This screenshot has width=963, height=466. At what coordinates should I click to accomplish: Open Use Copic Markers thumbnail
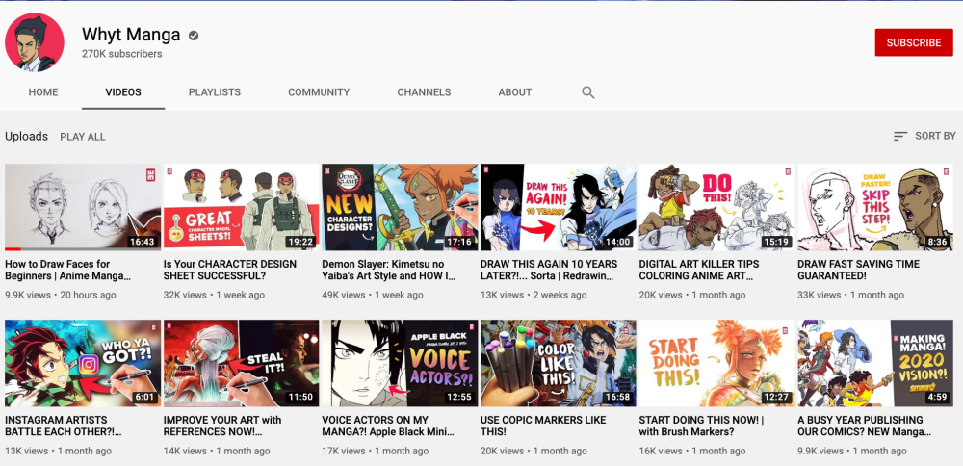click(559, 363)
